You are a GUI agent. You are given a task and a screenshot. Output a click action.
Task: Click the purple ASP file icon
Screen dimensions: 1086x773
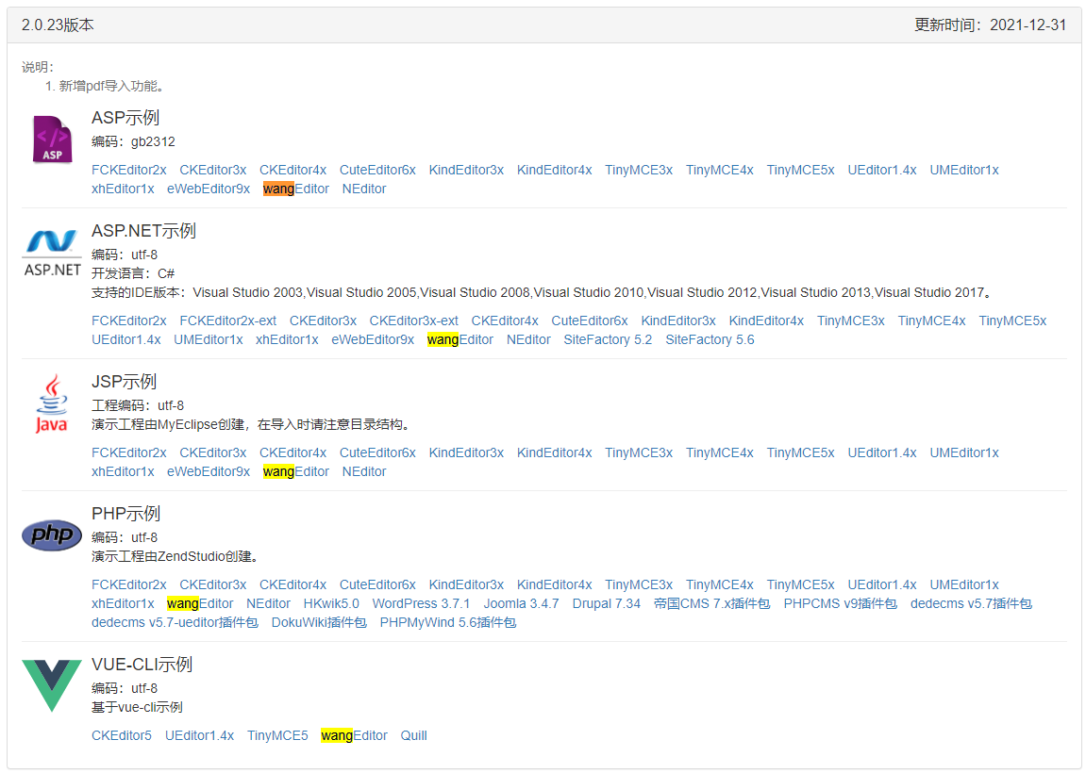(53, 140)
